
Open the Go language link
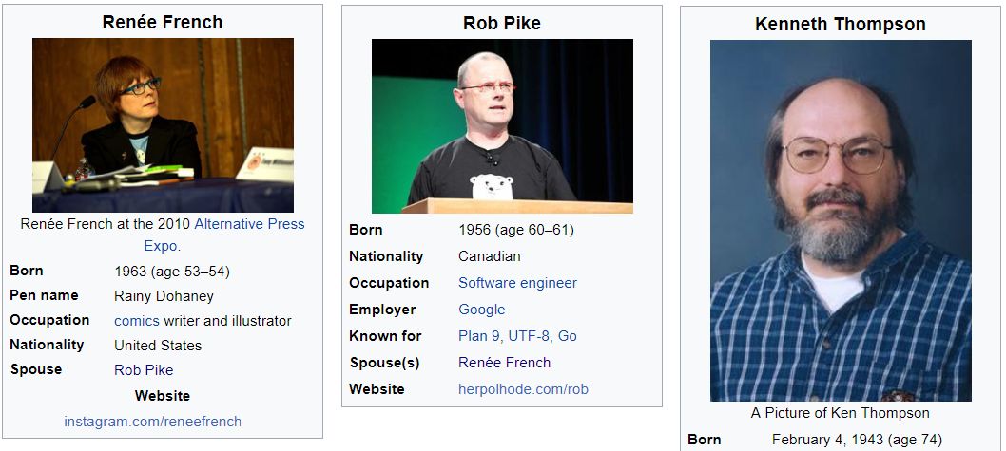tap(567, 336)
